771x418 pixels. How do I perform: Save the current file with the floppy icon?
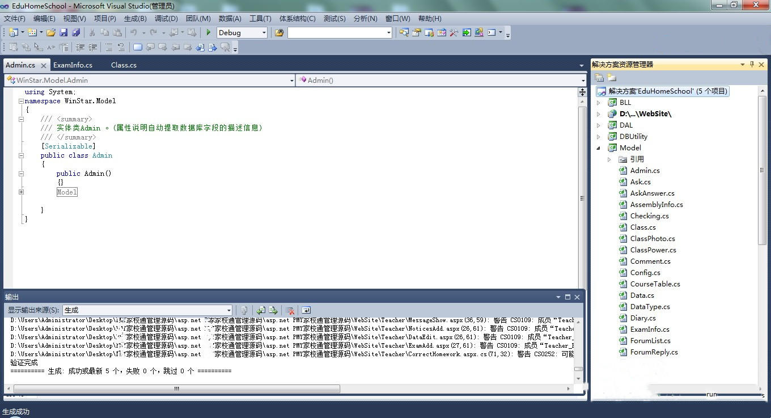coord(63,33)
